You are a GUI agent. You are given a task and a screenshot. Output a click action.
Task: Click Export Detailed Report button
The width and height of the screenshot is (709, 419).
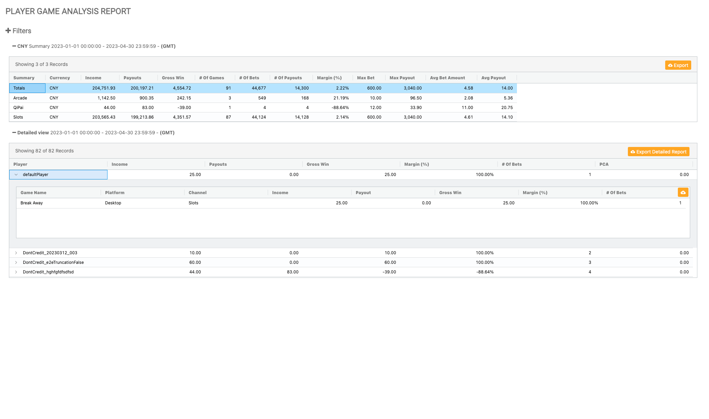point(658,152)
